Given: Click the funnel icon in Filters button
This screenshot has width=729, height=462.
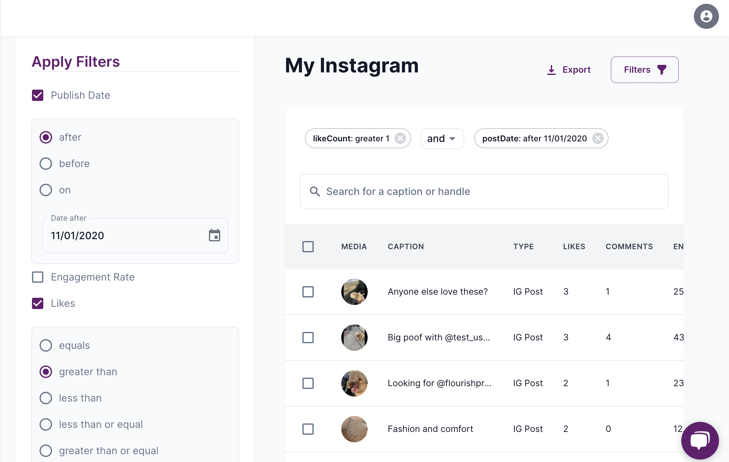Looking at the screenshot, I should pyautogui.click(x=662, y=70).
